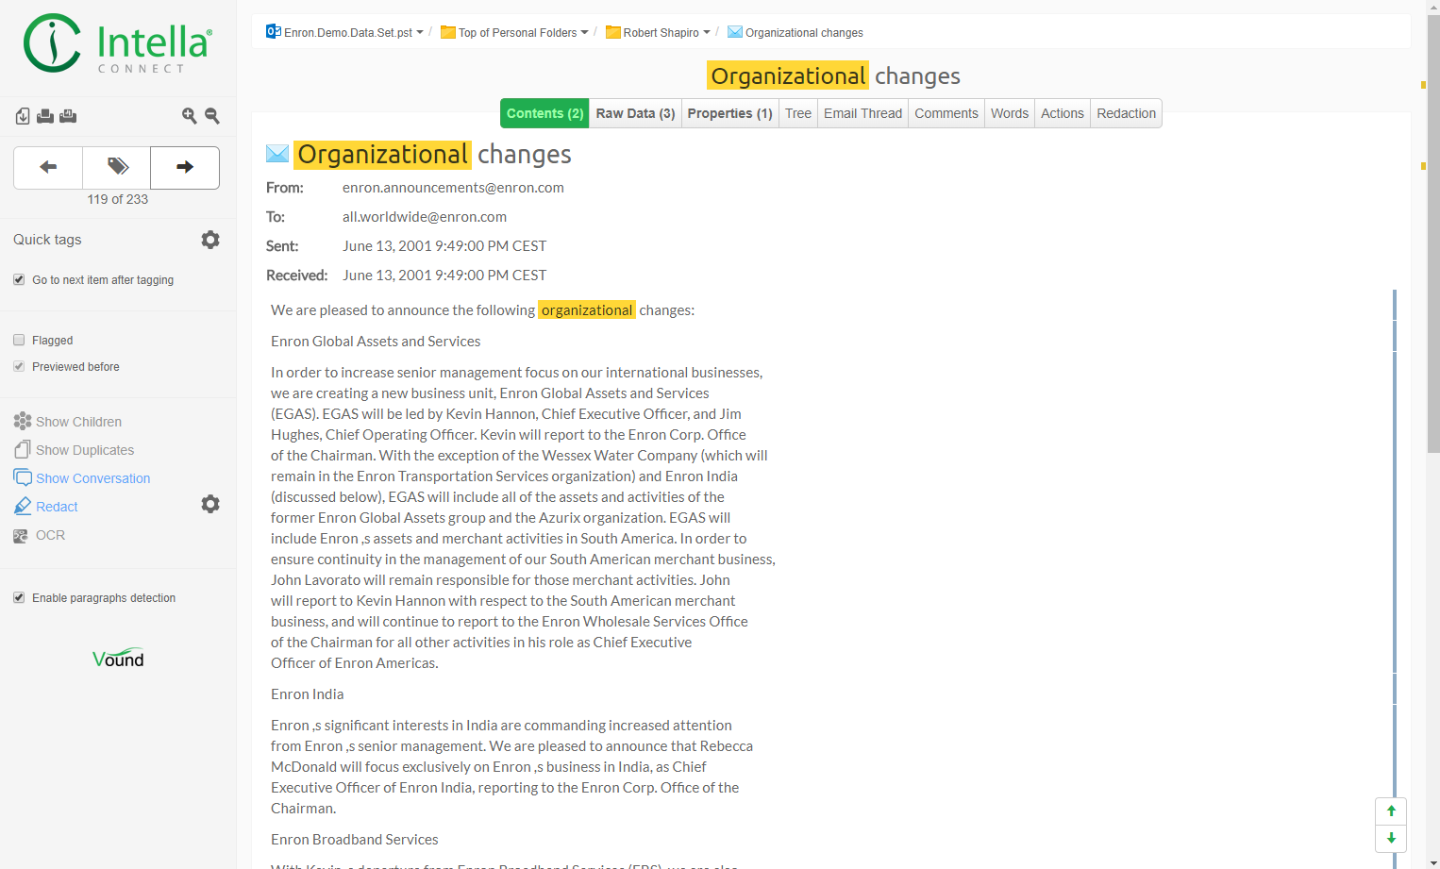
Task: Disable Enable paragraphs detection checkbox
Action: pyautogui.click(x=19, y=597)
